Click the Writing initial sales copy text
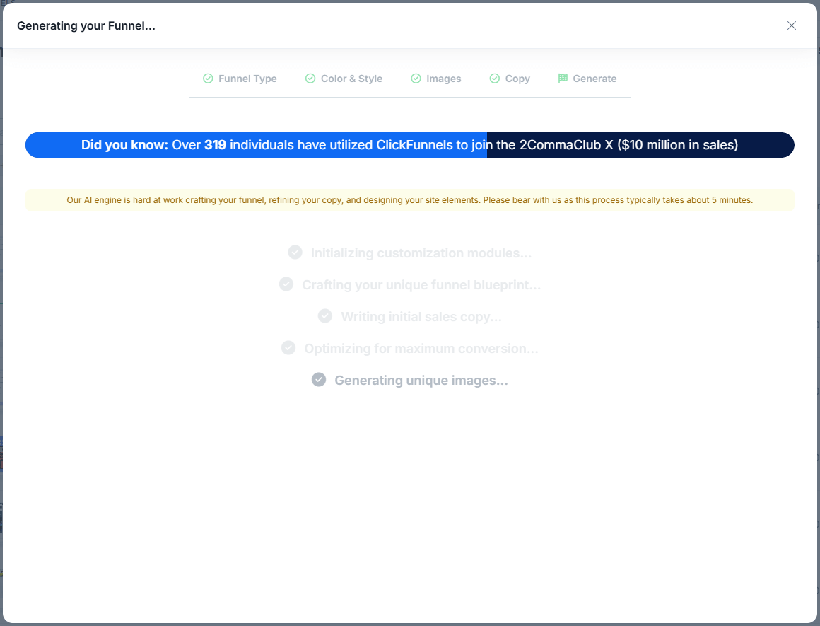Screen dimensions: 820x626 tap(421, 317)
